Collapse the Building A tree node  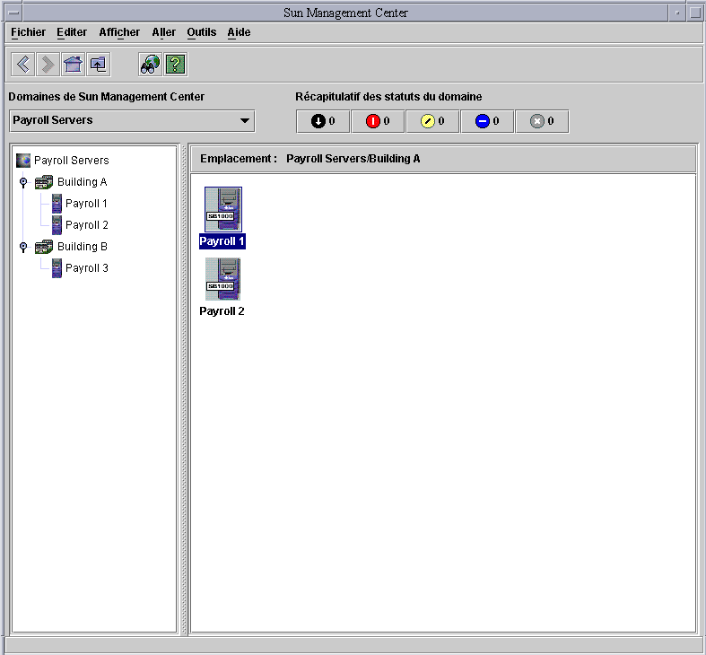[23, 182]
